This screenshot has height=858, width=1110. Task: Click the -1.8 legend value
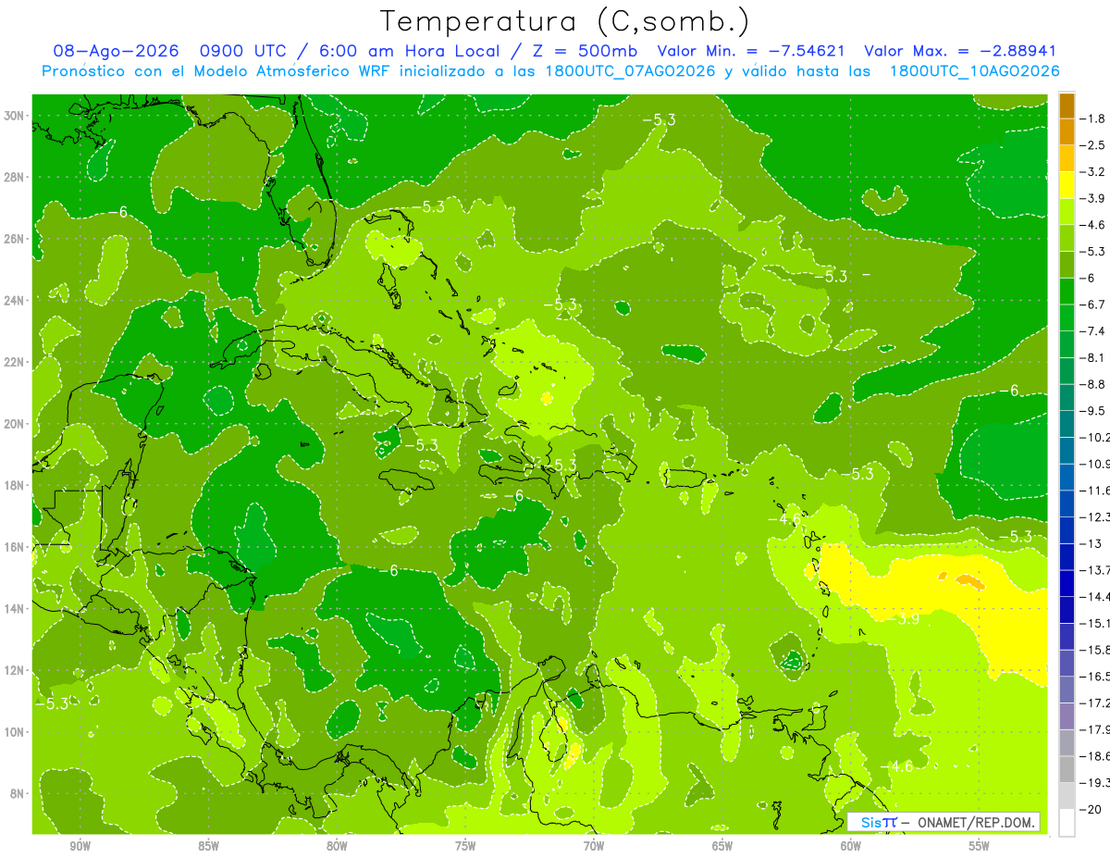pyautogui.click(x=1094, y=118)
